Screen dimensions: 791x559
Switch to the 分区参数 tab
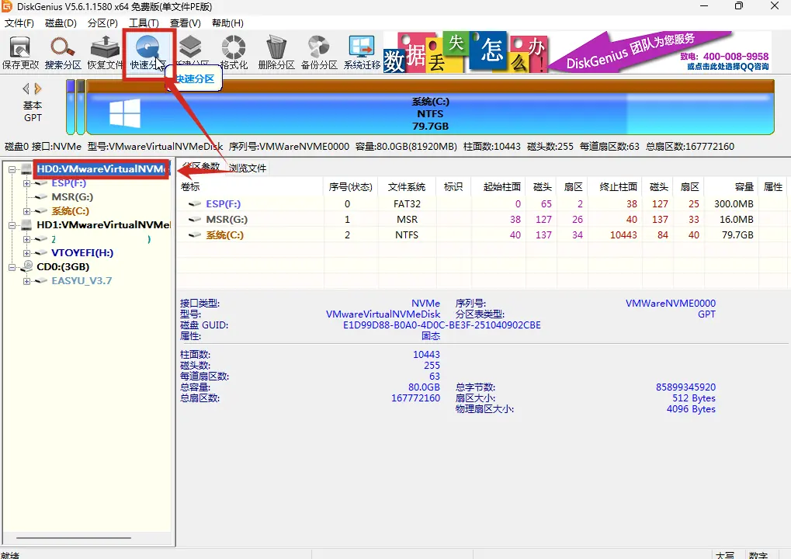(x=201, y=166)
